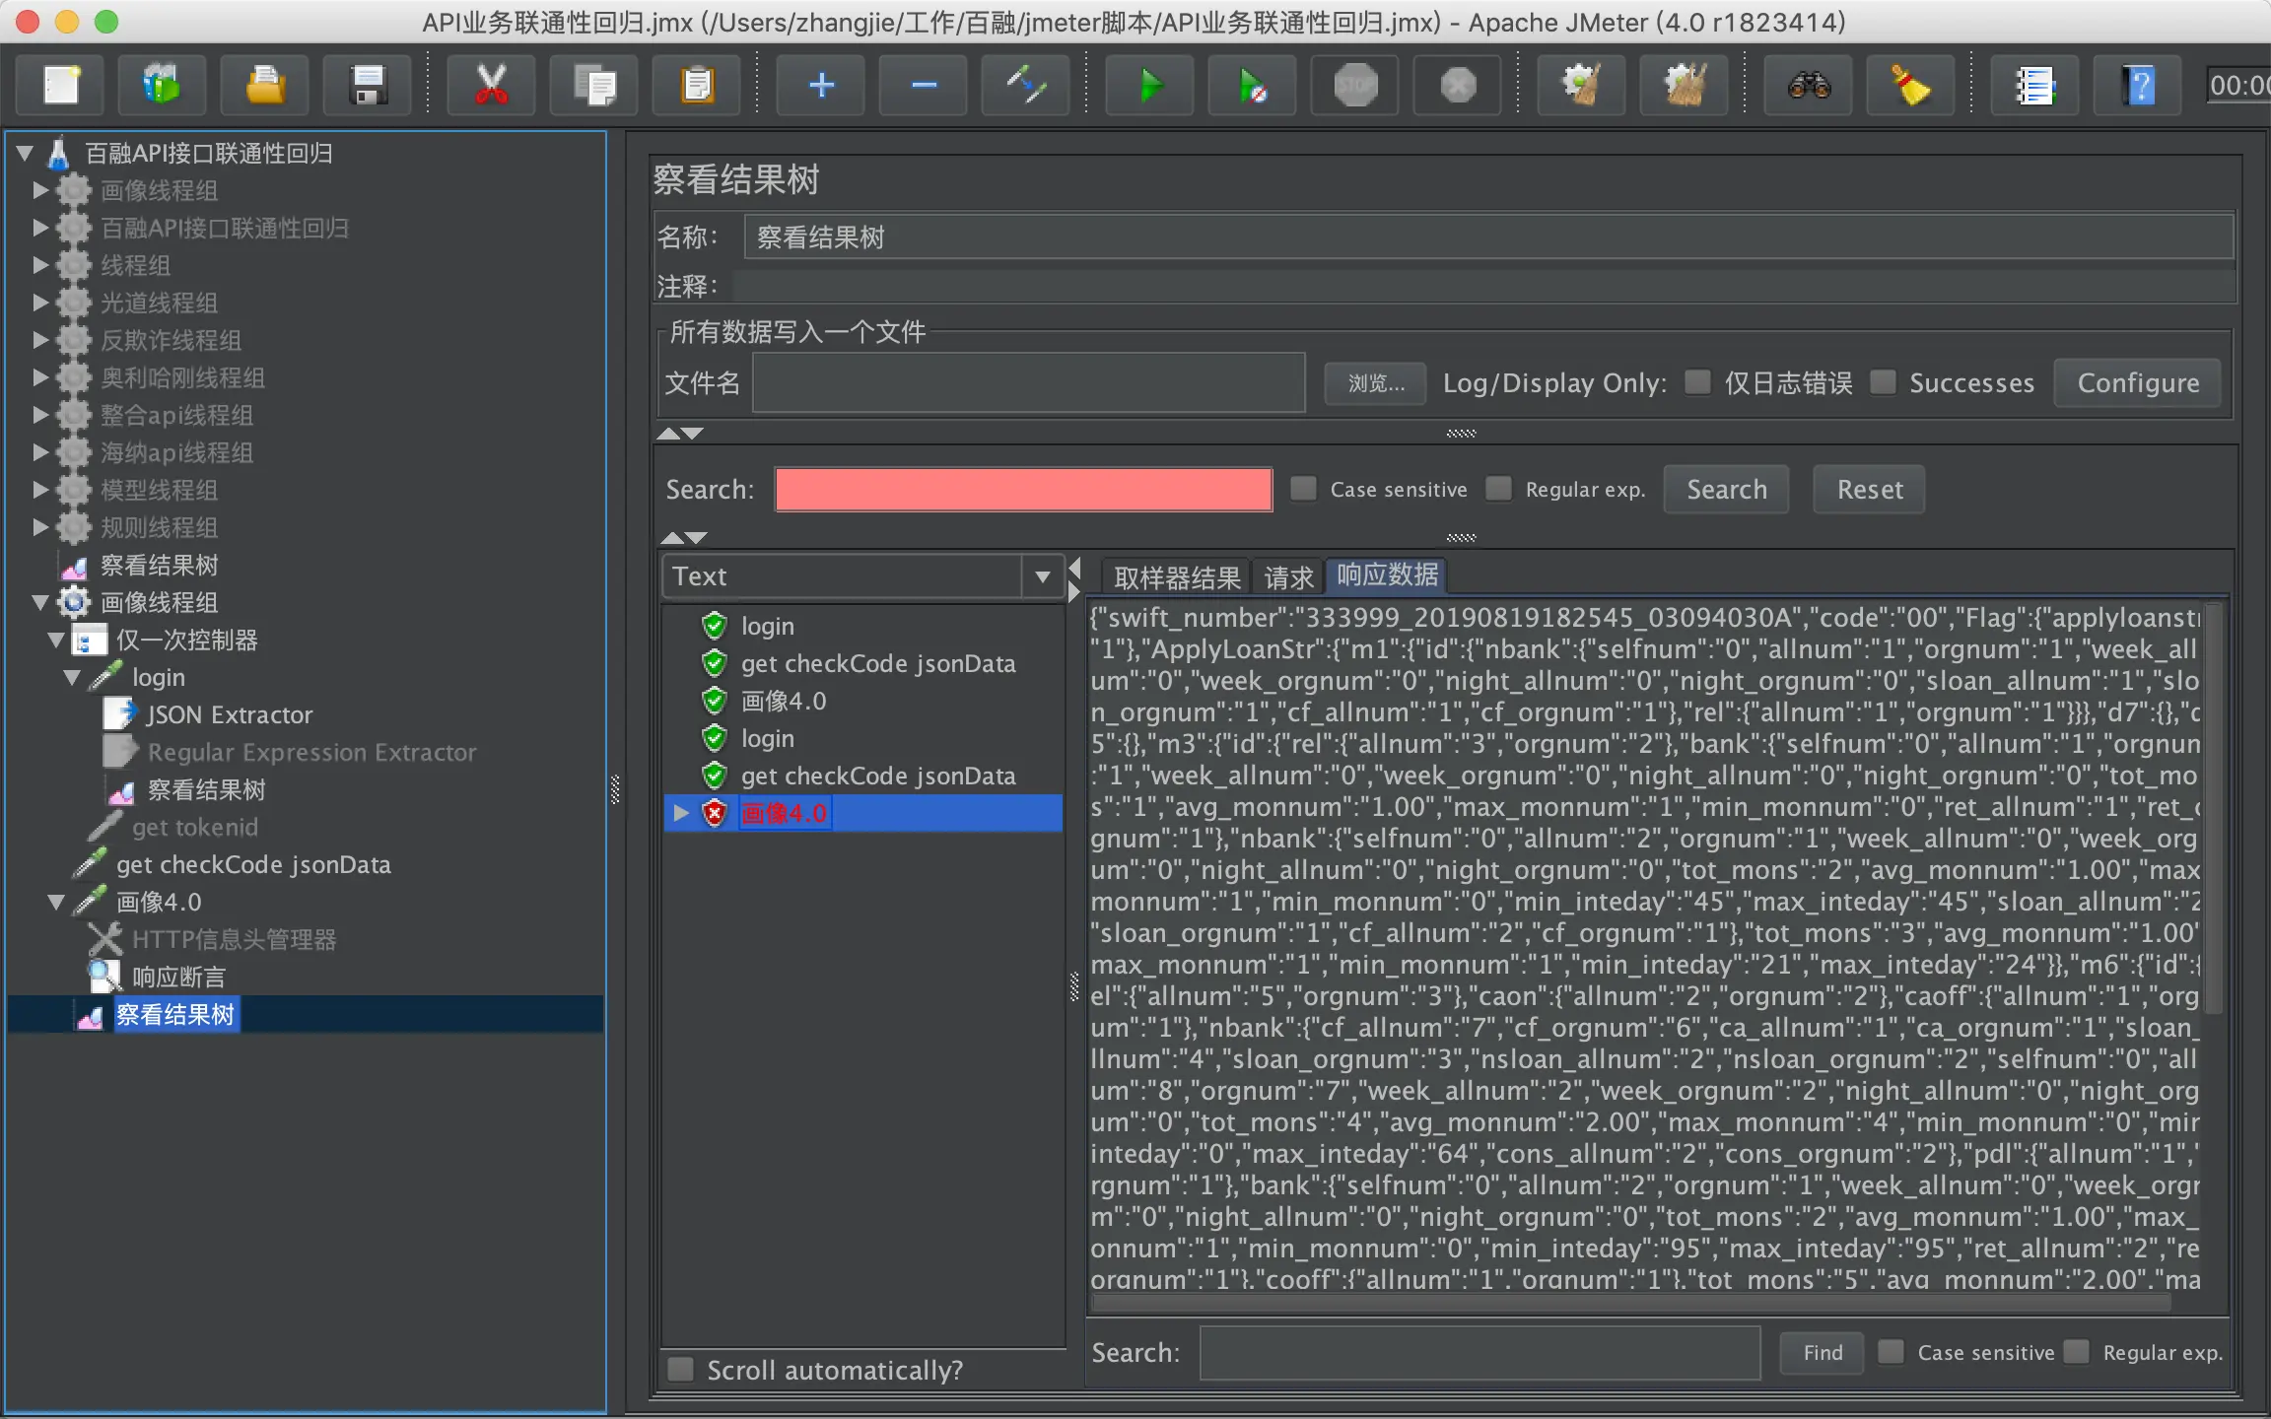The width and height of the screenshot is (2271, 1419).
Task: Open the Help question mark icon
Action: pos(2138,86)
